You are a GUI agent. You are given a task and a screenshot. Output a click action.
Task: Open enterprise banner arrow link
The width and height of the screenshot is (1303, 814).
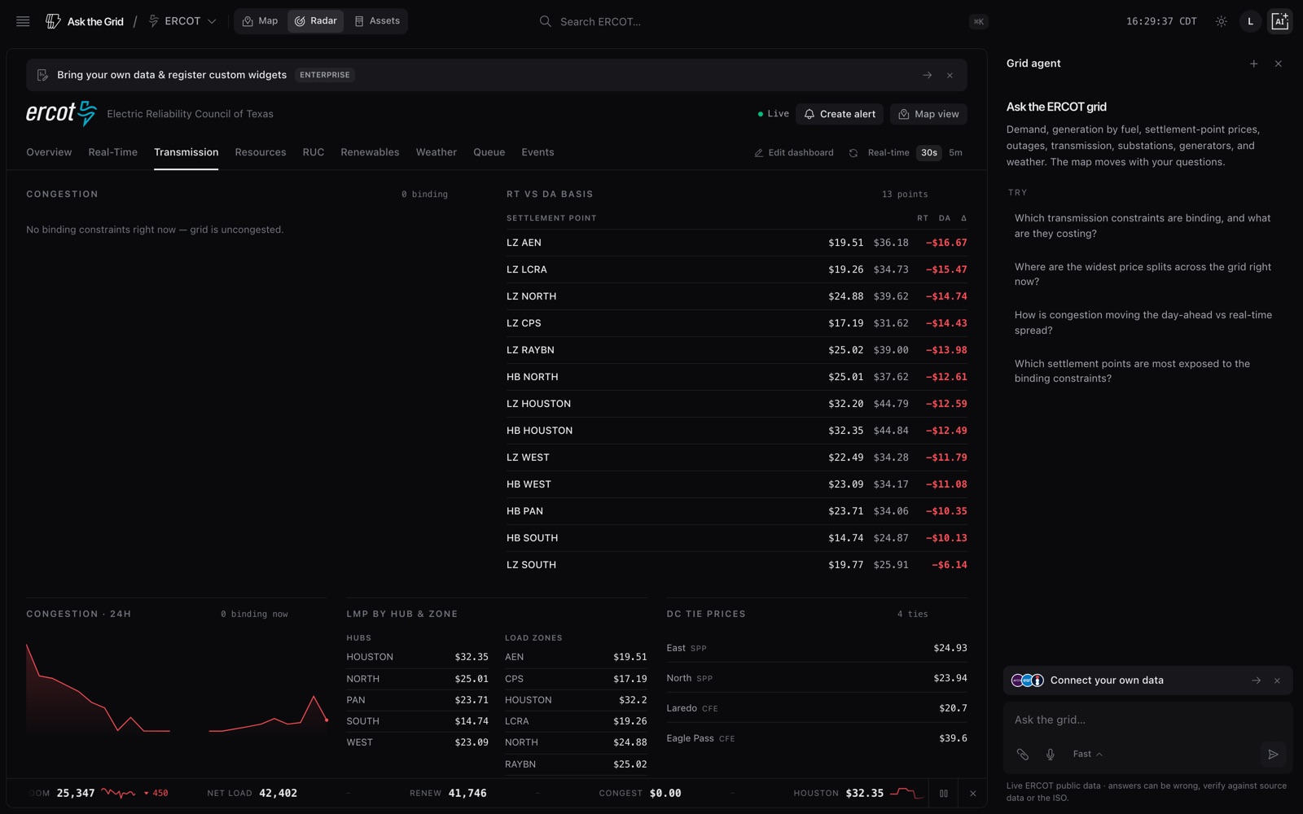tap(927, 75)
